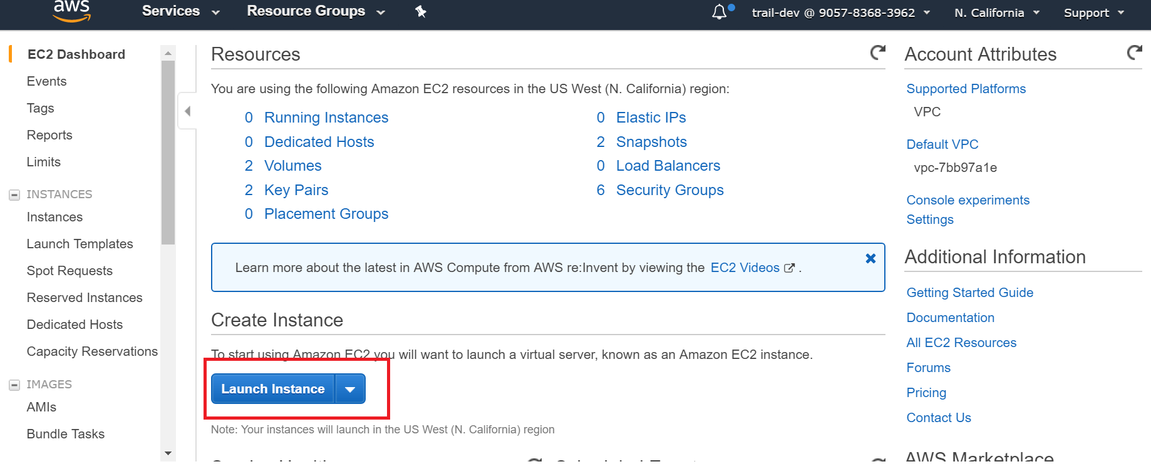
Task: Open the Launch Instance dropdown arrow
Action: pos(350,389)
